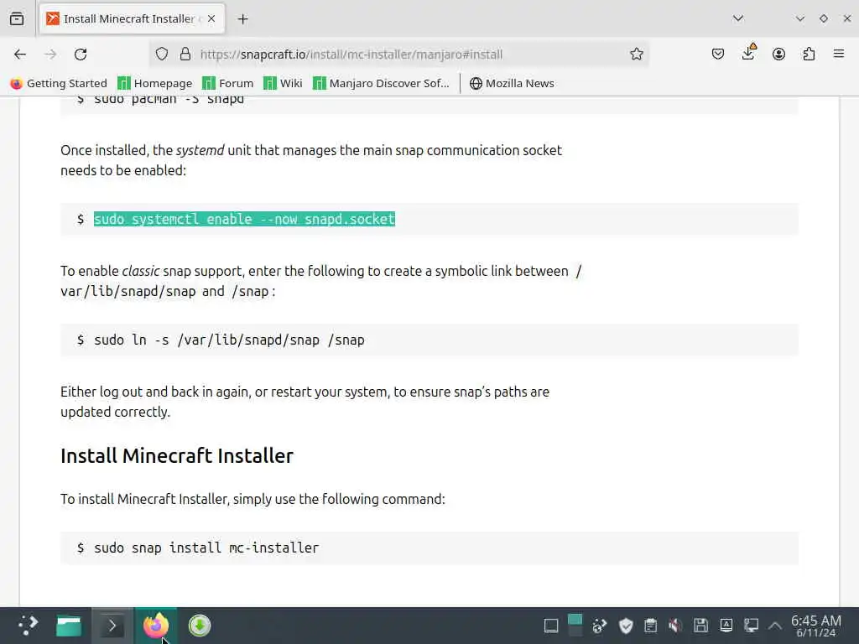This screenshot has width=859, height=644.
Task: Click the sudo ln -s command text
Action: click(x=229, y=340)
